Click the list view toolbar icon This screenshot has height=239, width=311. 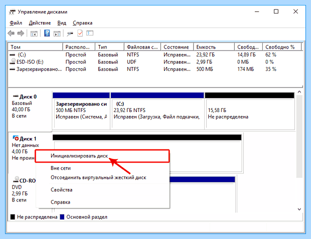pos(90,33)
